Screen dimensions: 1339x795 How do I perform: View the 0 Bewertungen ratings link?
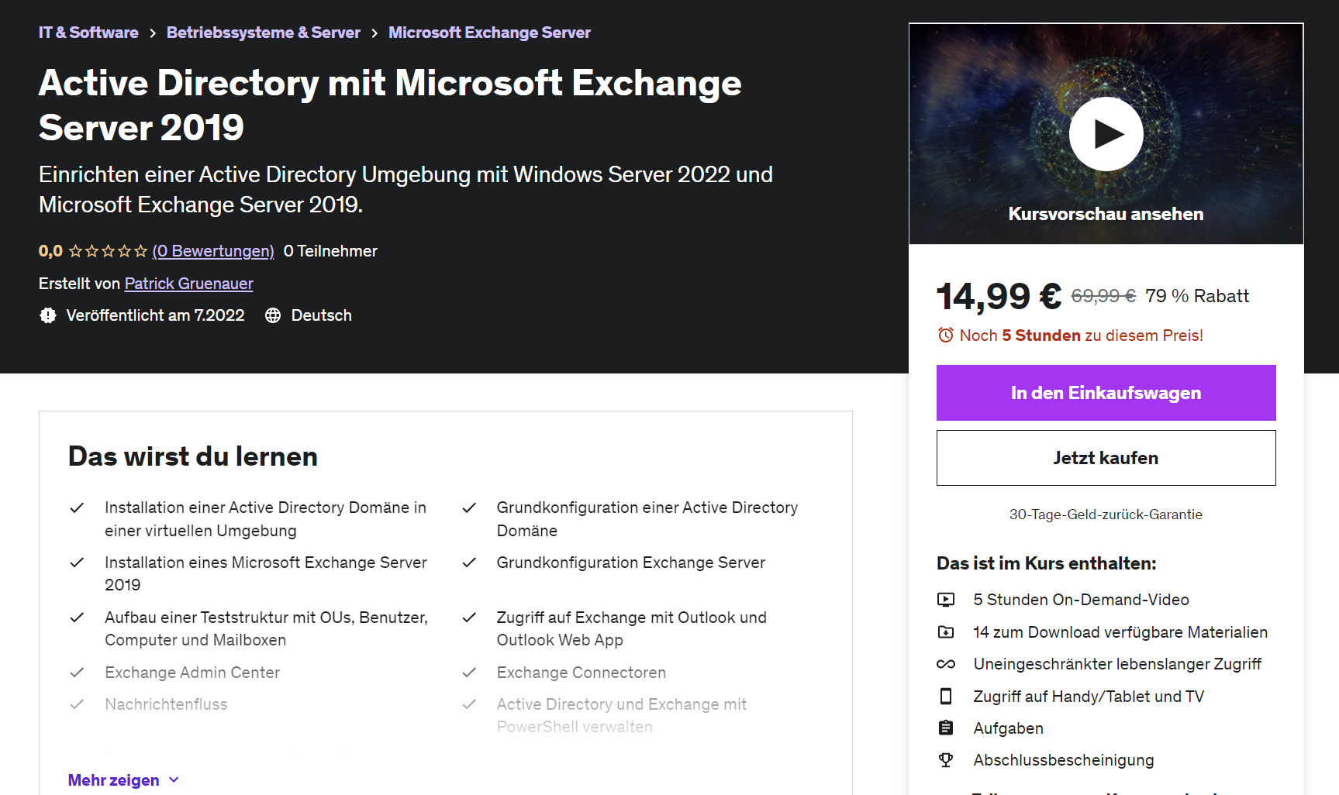click(213, 251)
